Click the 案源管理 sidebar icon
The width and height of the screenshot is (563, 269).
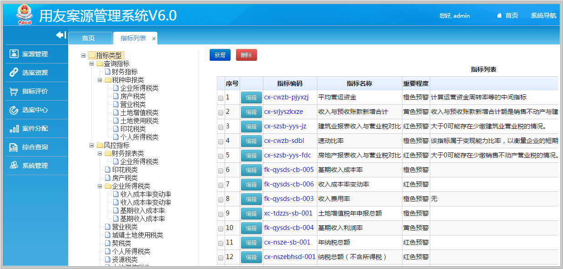click(14, 54)
